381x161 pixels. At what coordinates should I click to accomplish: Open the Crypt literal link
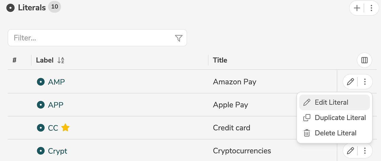click(x=58, y=151)
